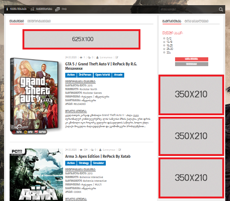Select the 30+ age poll option
The height and width of the screenshot is (201, 230).
point(164,52)
